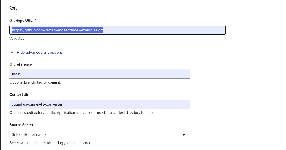Click the Git Repo URL label
This screenshot has width=286, height=150.
tap(21, 20)
